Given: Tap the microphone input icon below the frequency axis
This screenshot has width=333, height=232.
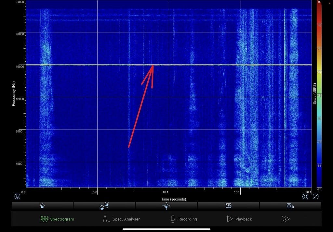Looking at the screenshot, I should coord(17,196).
